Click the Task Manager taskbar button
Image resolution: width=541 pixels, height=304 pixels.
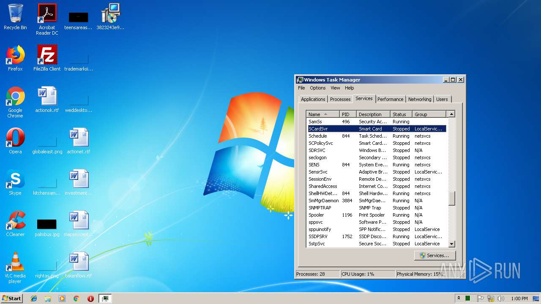click(x=105, y=299)
